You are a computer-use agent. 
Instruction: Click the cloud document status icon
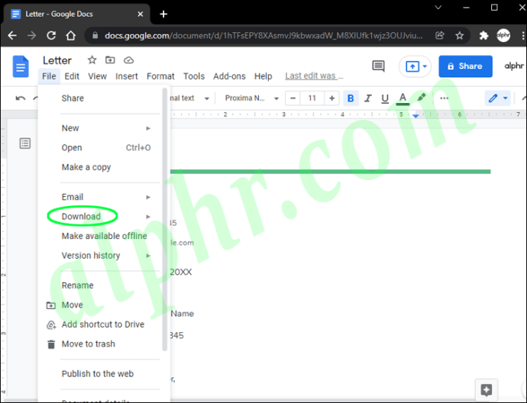[129, 60]
